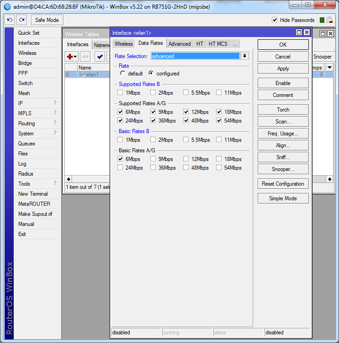
Task: Enable 5.5Mbps in Basic Rates B
Action: [186, 139]
